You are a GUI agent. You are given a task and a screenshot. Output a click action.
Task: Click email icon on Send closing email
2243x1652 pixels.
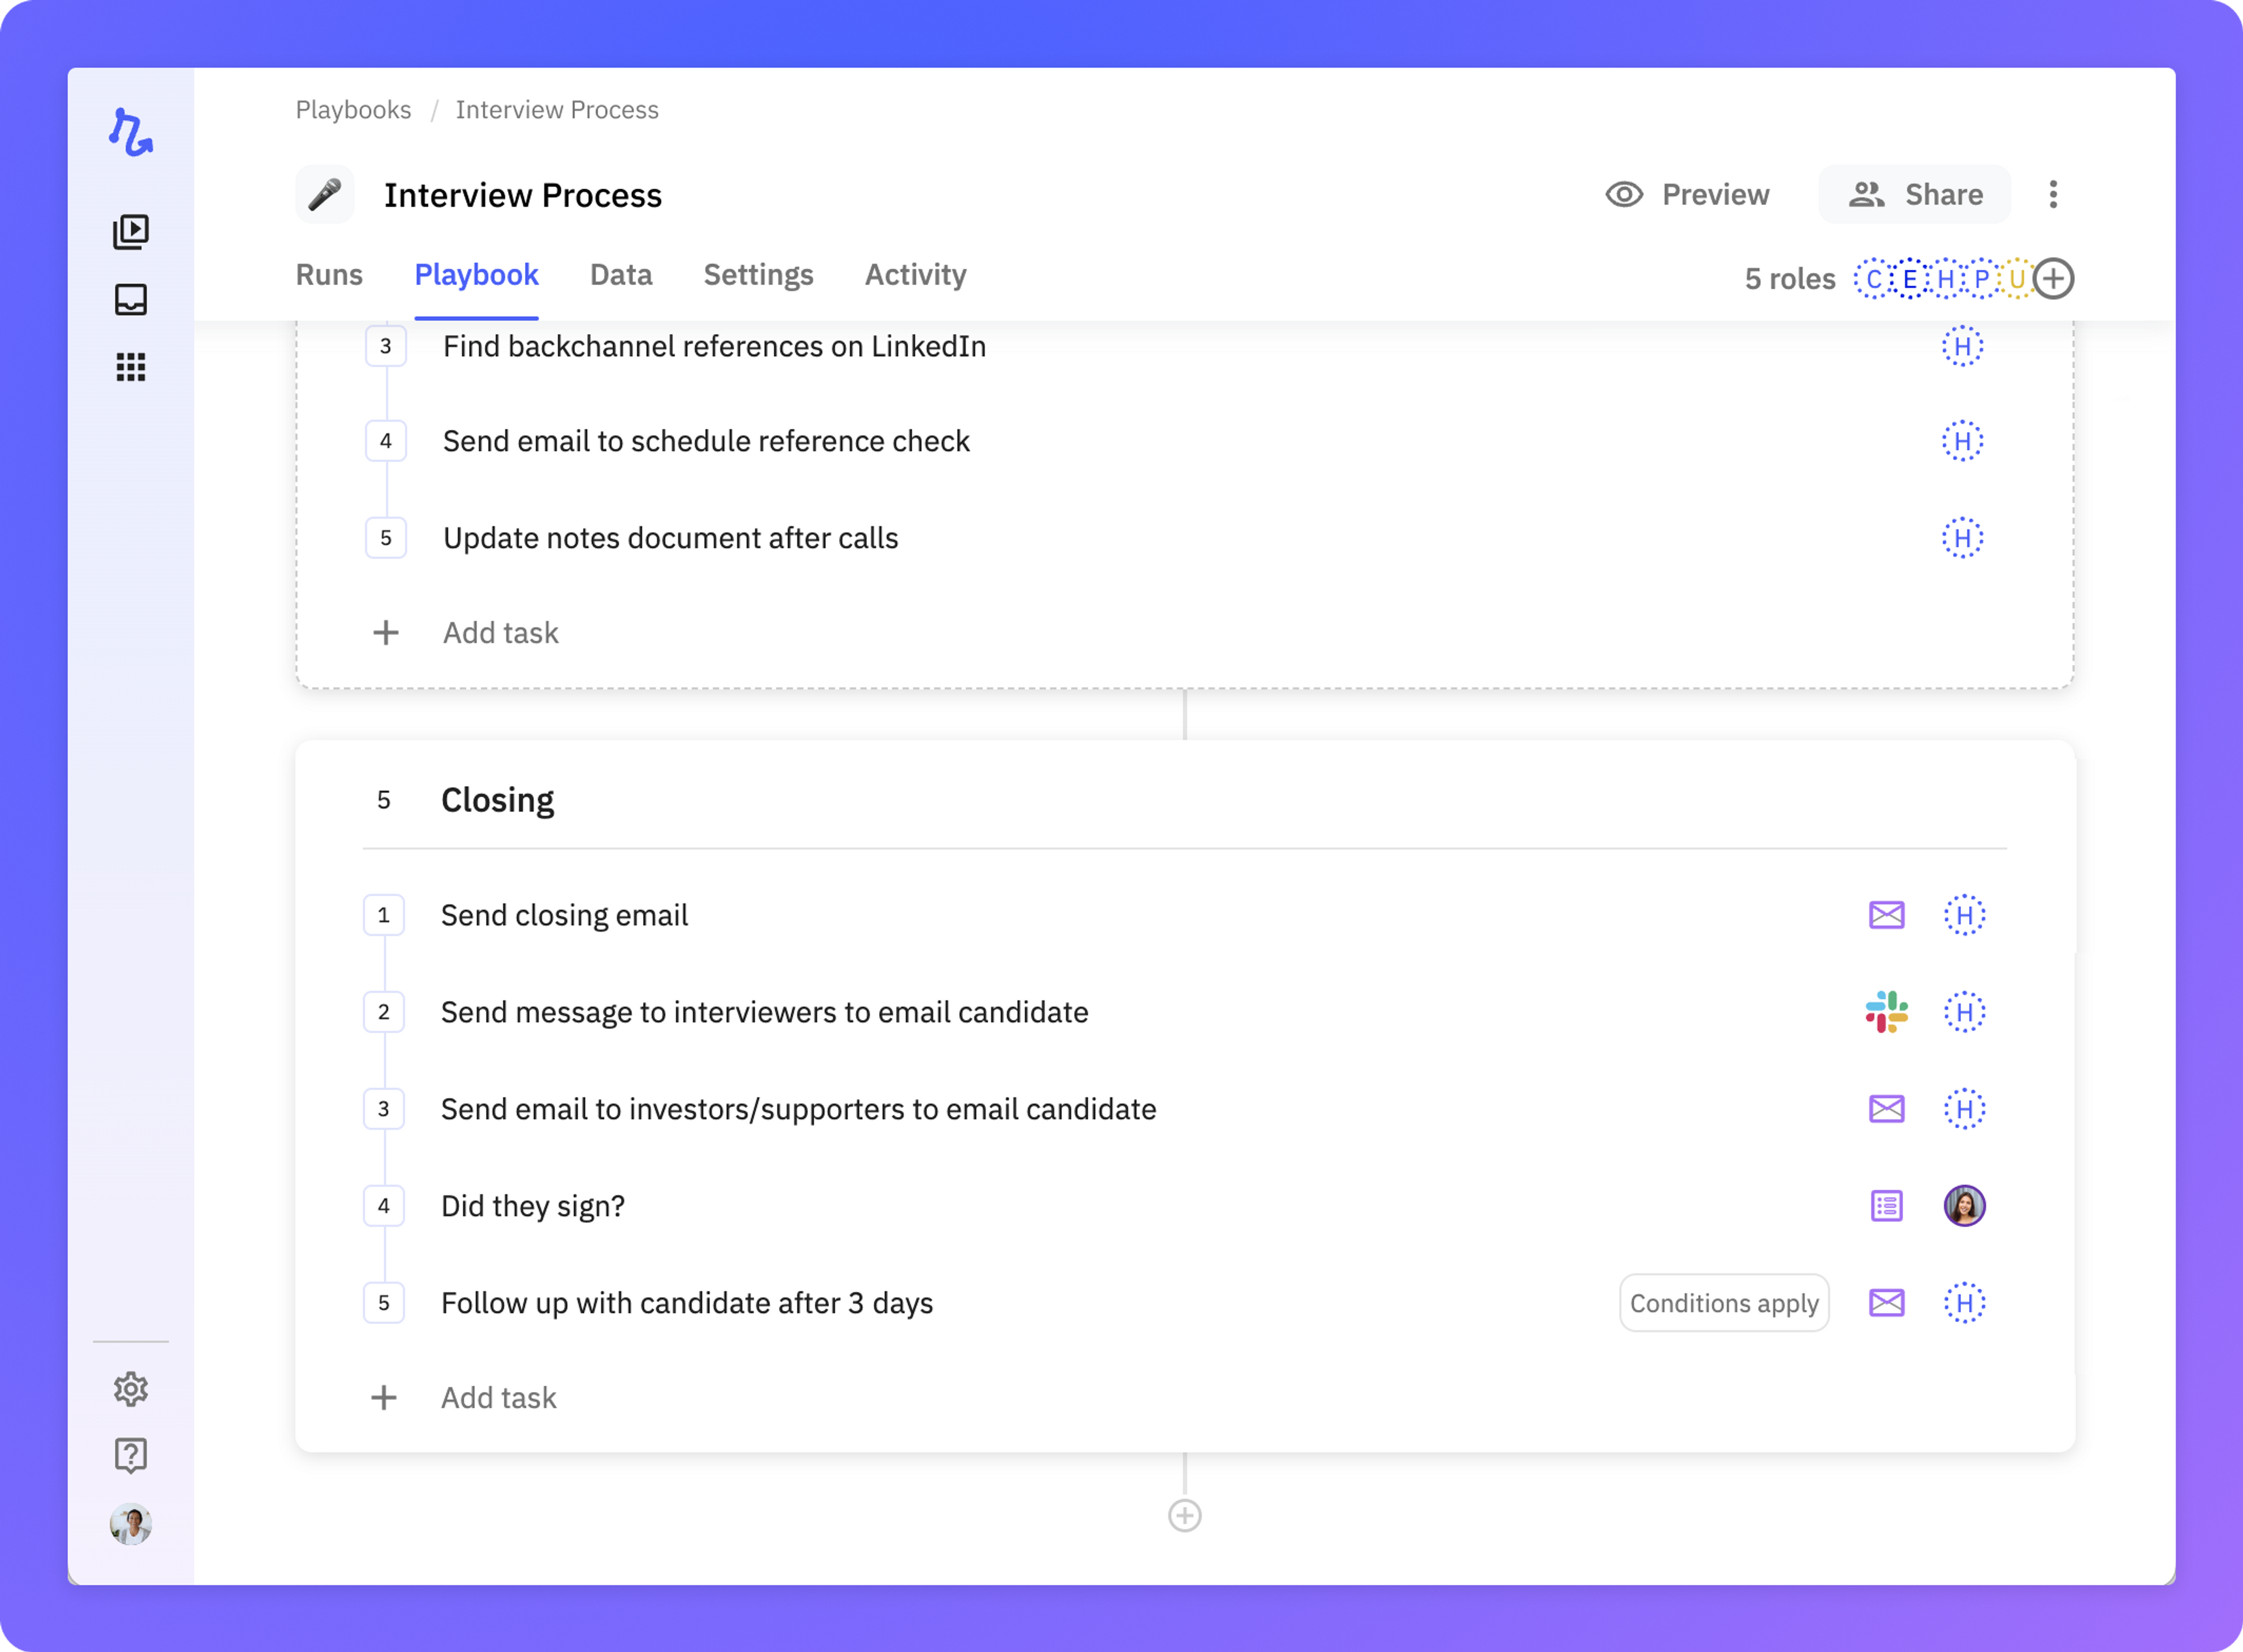[1886, 915]
